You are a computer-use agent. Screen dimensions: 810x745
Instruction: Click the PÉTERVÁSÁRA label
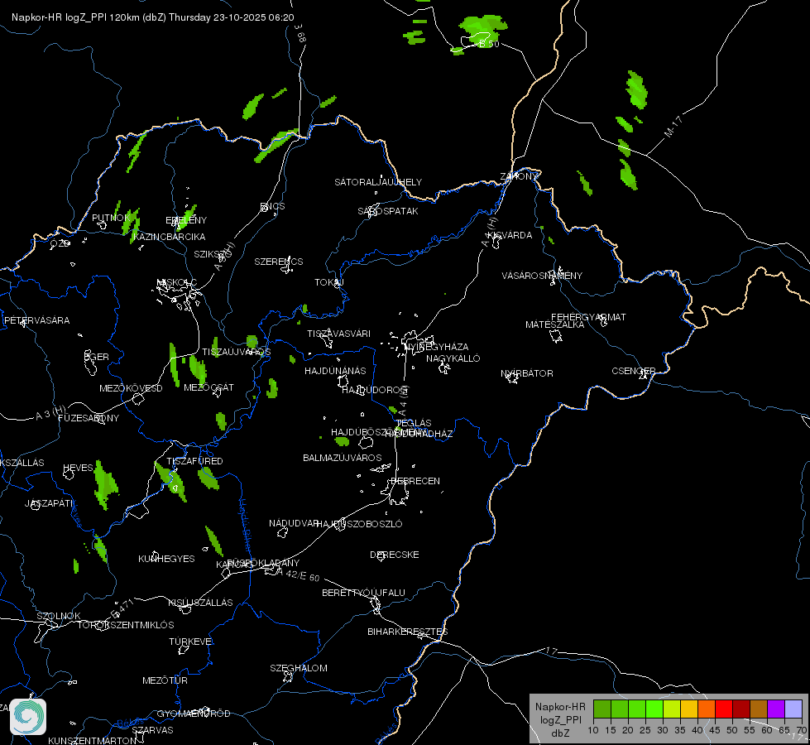click(36, 320)
